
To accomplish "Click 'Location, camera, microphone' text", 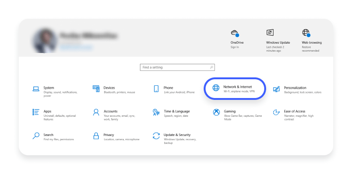I will tap(122, 139).
